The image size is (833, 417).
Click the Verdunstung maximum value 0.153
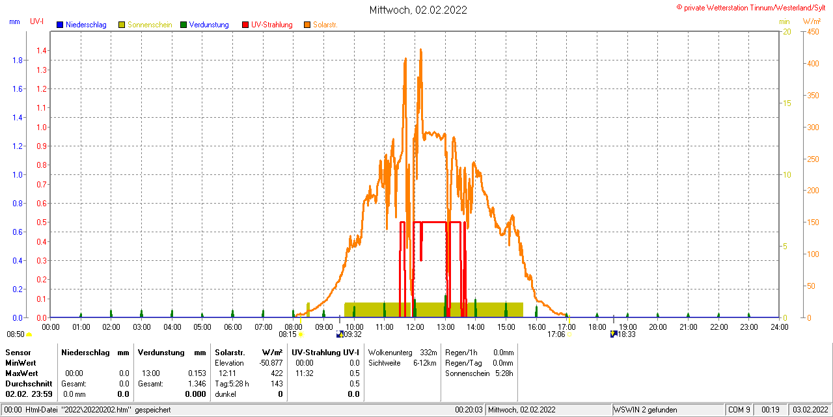click(197, 373)
